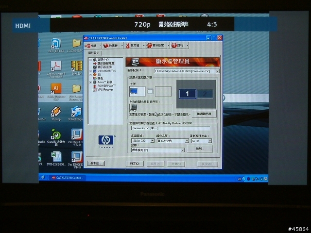Open the Winamp desktop shortcut

(56, 113)
